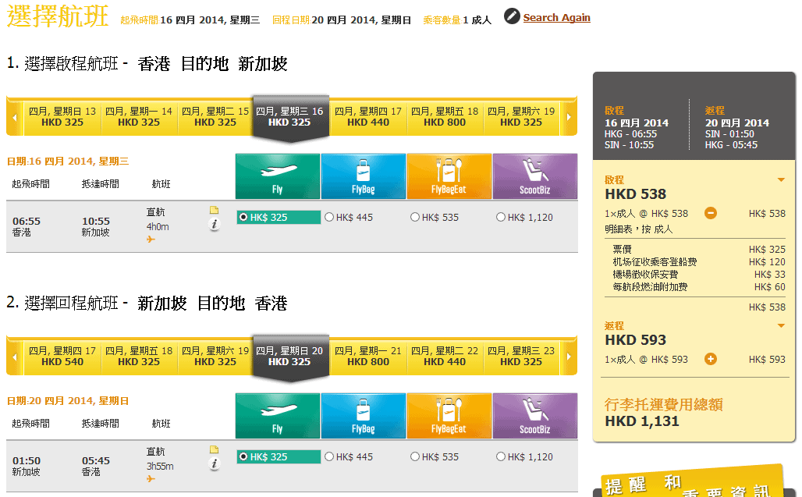Open the Search Again link
The width and height of the screenshot is (802, 497).
pyautogui.click(x=556, y=17)
